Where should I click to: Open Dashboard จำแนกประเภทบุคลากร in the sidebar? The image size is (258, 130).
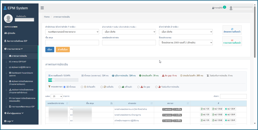[x=21, y=74]
